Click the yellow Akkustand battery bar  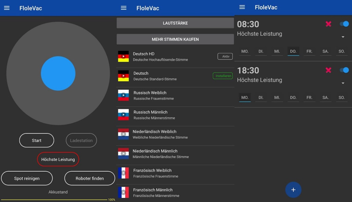tap(54, 200)
